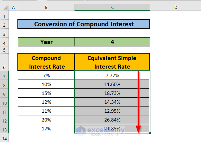This screenshot has height=142, width=201.
Task: Select cell containing 14.34%
Action: [112, 102]
